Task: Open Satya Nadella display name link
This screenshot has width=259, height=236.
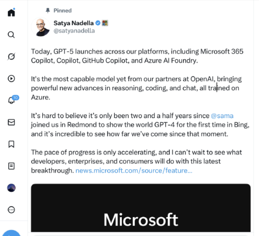Action: 73,23
